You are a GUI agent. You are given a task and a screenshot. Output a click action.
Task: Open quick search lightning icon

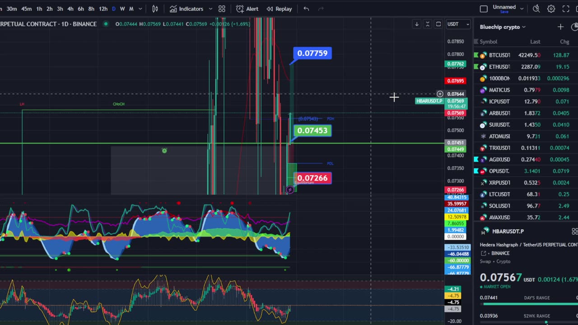536,9
